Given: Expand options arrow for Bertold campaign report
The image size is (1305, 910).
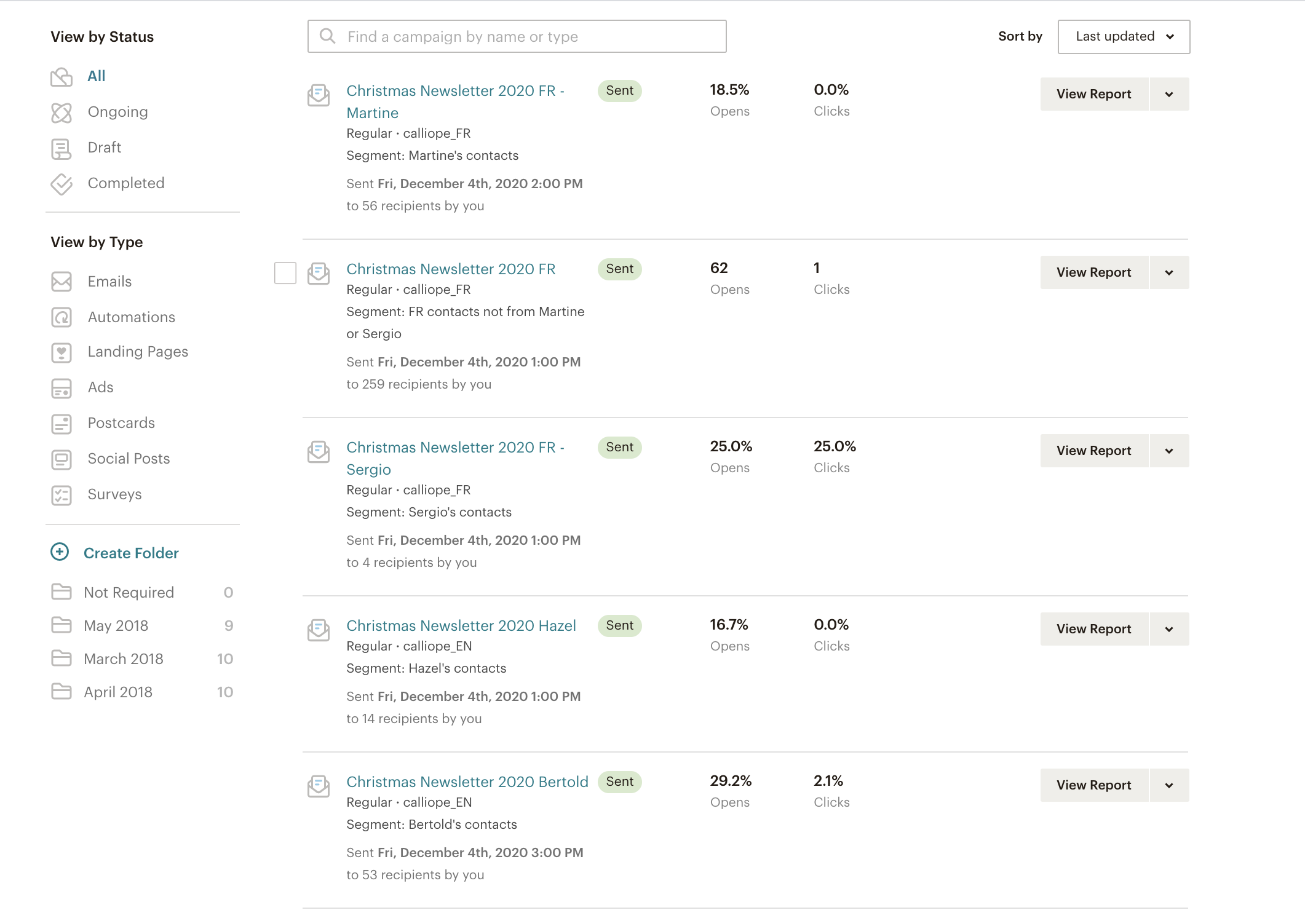Looking at the screenshot, I should click(1169, 785).
